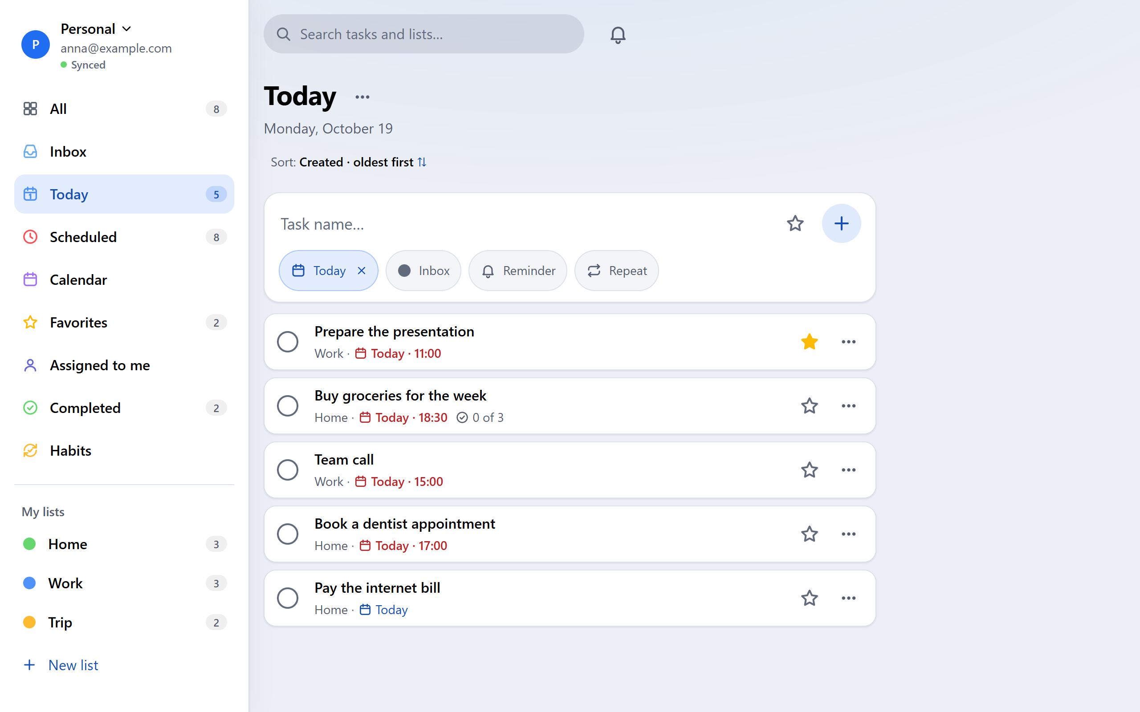
Task: Star the Team call task
Action: pyautogui.click(x=809, y=470)
